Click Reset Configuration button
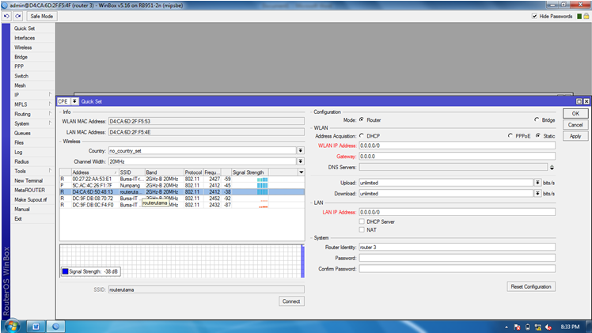Viewport: 592px width, 333px height. (x=531, y=286)
